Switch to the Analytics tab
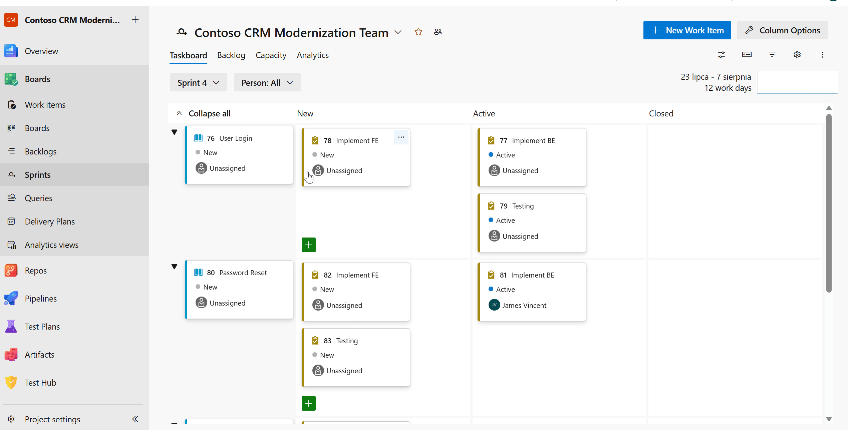The image size is (848, 430). point(313,55)
